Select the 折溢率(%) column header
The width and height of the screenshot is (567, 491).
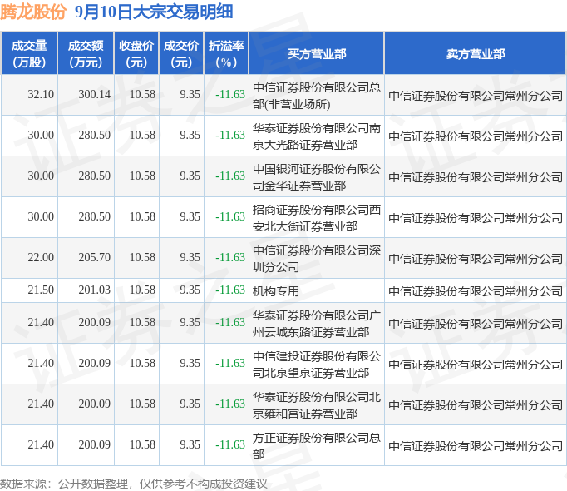coord(226,53)
